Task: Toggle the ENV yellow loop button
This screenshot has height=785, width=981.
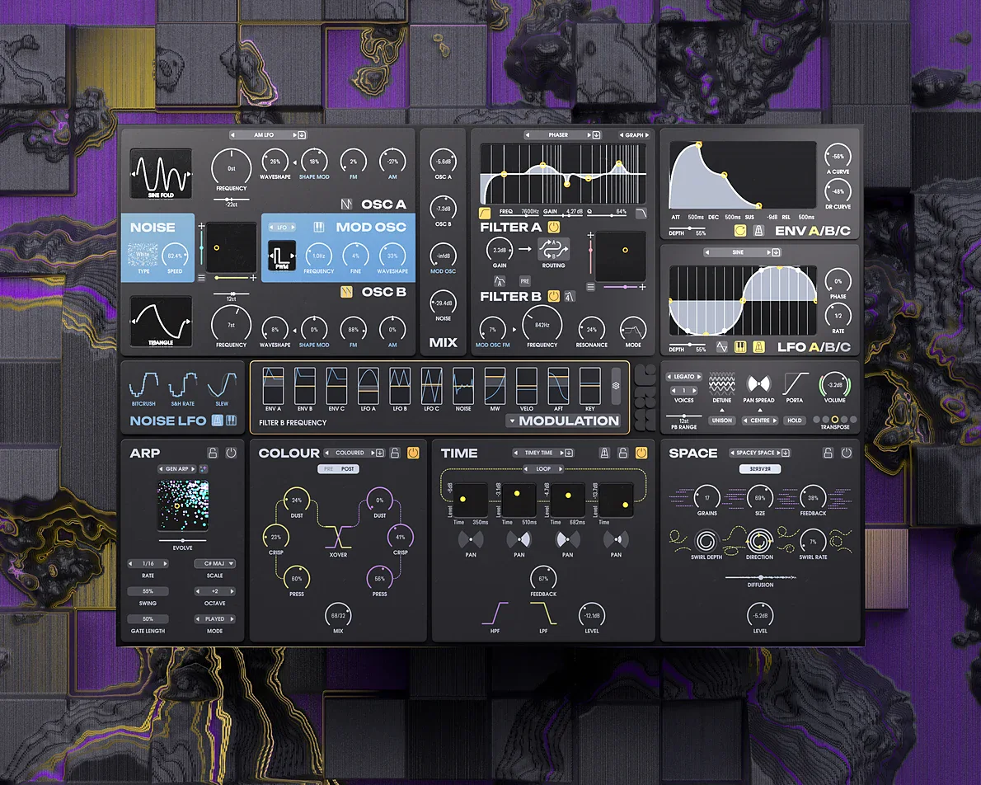Action: click(x=740, y=230)
